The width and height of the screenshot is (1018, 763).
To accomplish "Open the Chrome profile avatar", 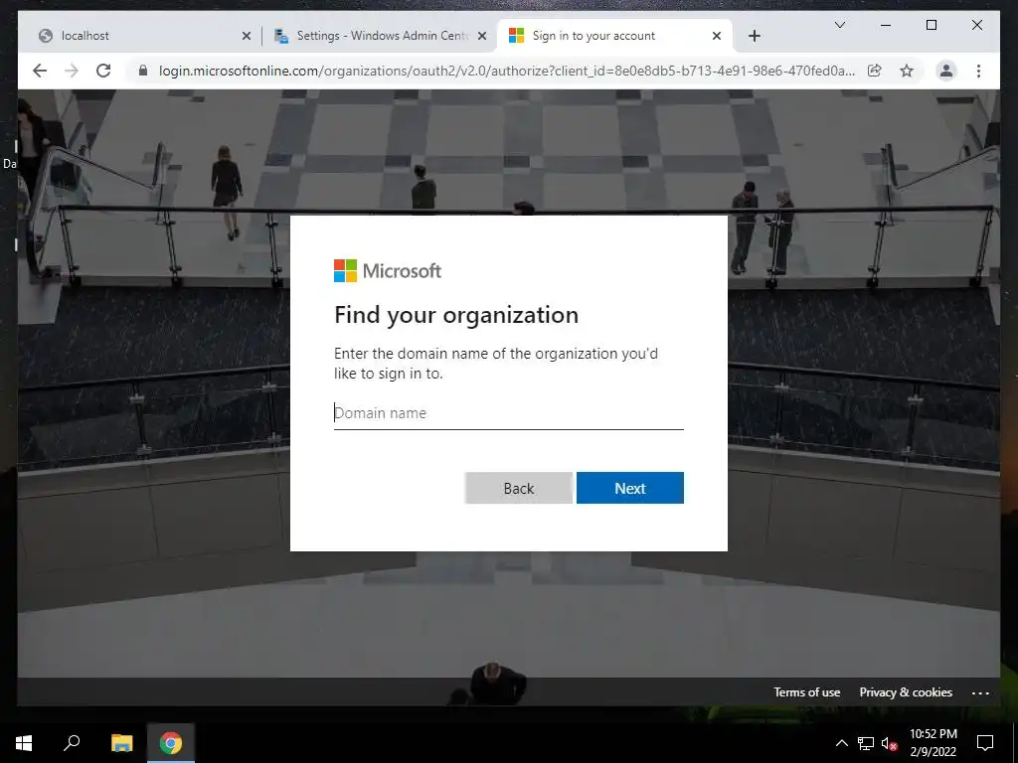I will [x=946, y=71].
